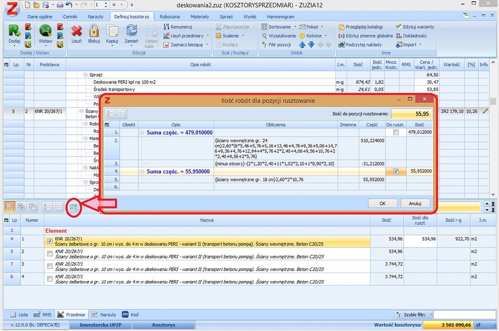Click the Szybki filtr text field

(464, 314)
